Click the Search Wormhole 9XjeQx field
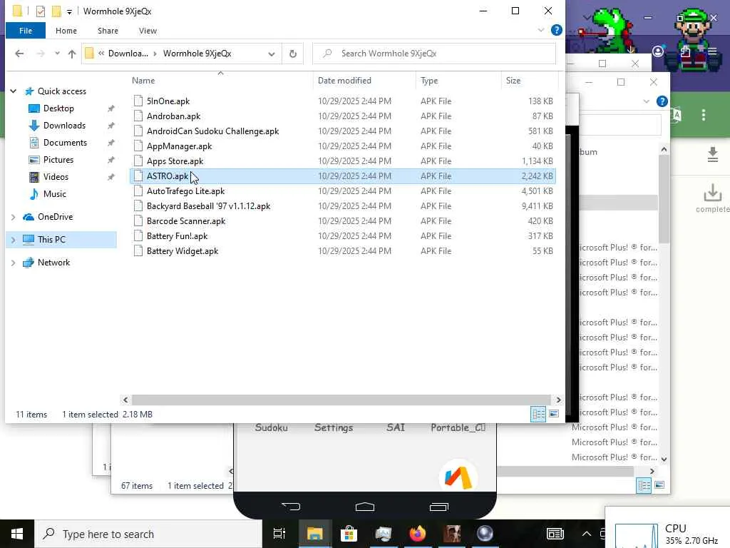 click(x=434, y=54)
